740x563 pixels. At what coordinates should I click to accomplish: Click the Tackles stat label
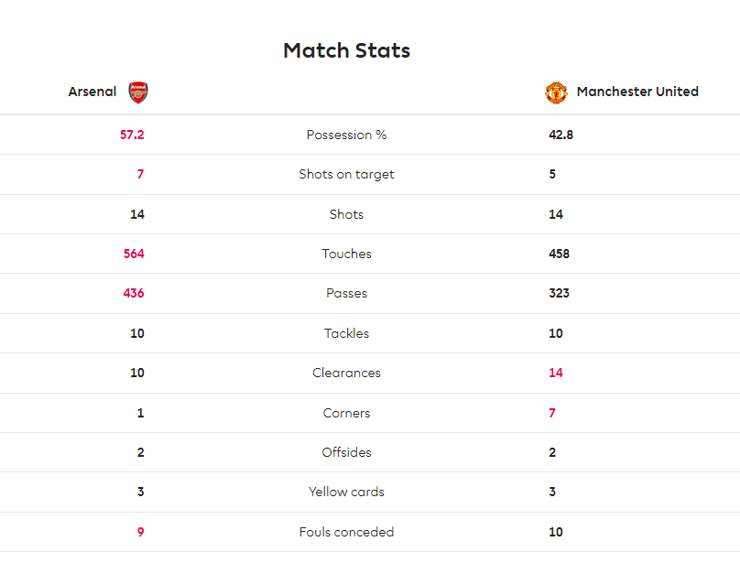[346, 333]
